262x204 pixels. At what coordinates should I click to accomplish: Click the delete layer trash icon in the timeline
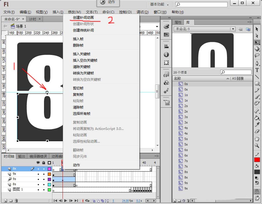pyautogui.click(x=16, y=201)
